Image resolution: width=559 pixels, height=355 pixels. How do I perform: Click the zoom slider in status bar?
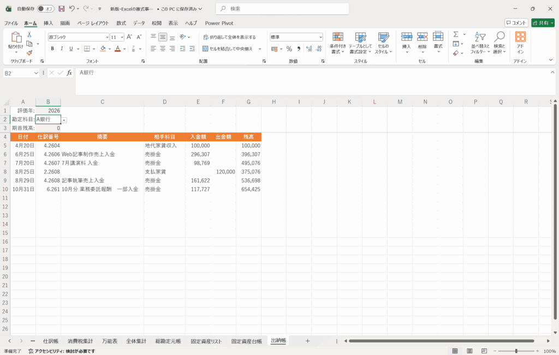pos(515,351)
